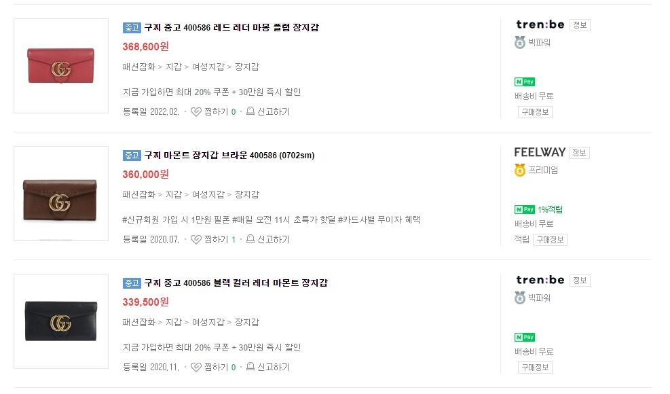Viewport: 670px width, 394px height.
Task: Select 여성지갑 category in the first listing breadcrumb
Action: (208, 67)
